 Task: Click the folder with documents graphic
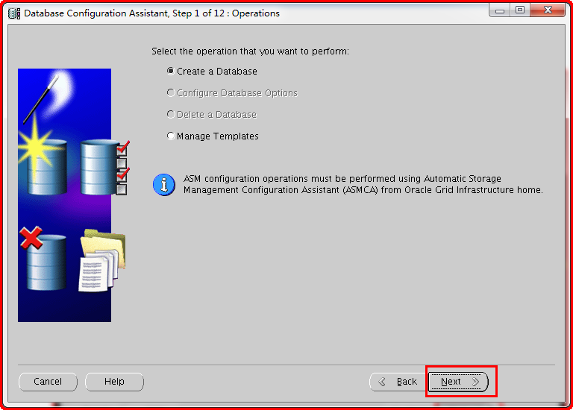(x=102, y=260)
